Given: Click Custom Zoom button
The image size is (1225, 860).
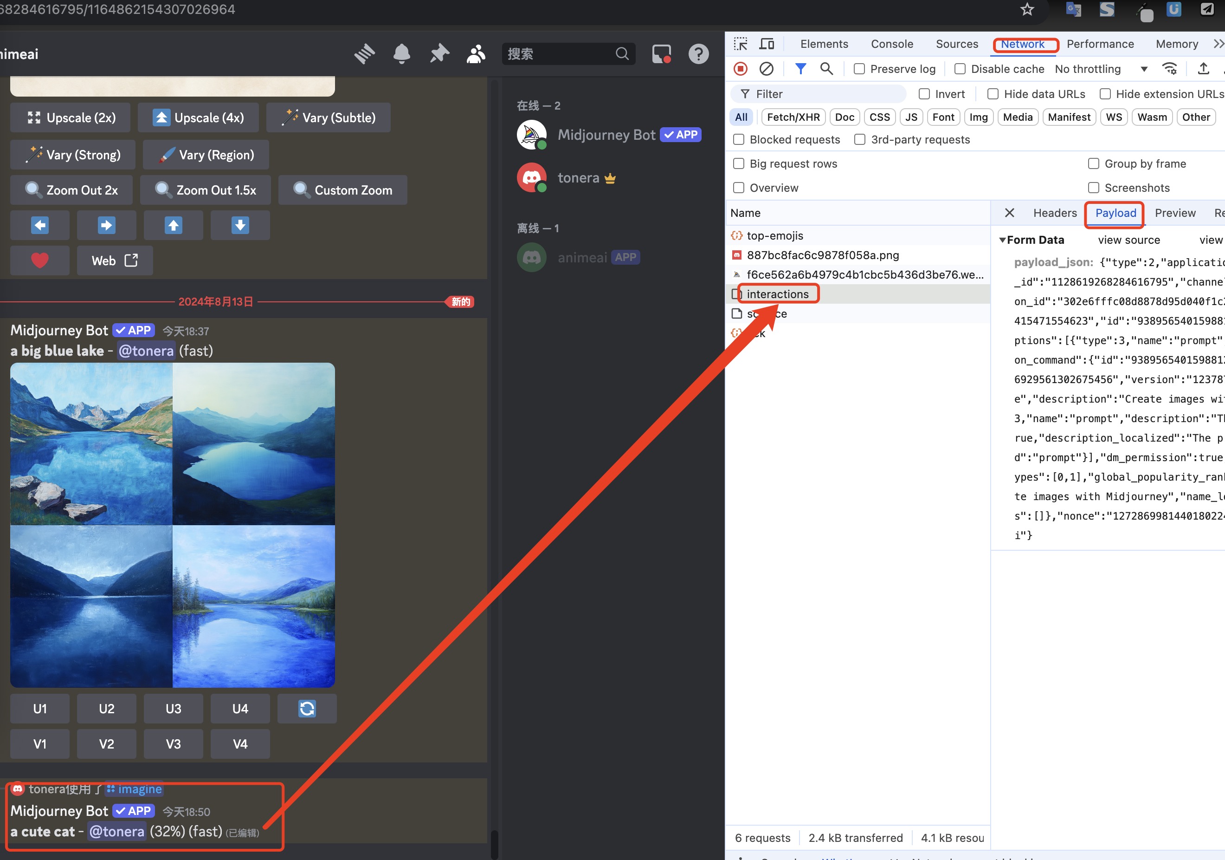Looking at the screenshot, I should pyautogui.click(x=342, y=190).
